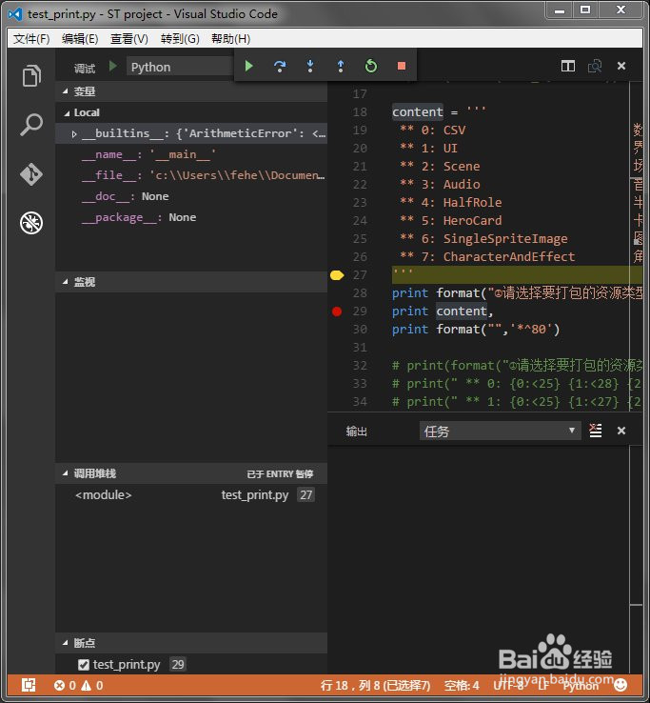This screenshot has height=703, width=650.
Task: Open the 文件(F) menu
Action: click(x=31, y=39)
